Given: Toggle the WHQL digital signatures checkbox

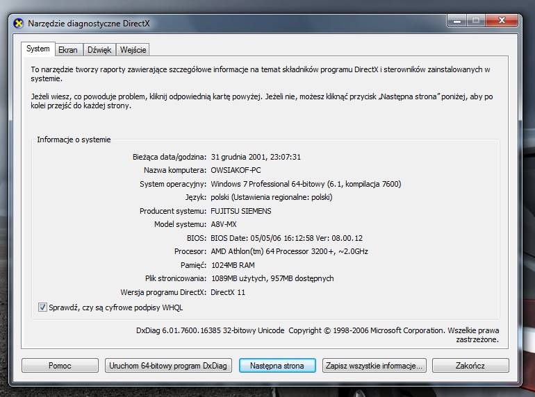Looking at the screenshot, I should [42, 307].
